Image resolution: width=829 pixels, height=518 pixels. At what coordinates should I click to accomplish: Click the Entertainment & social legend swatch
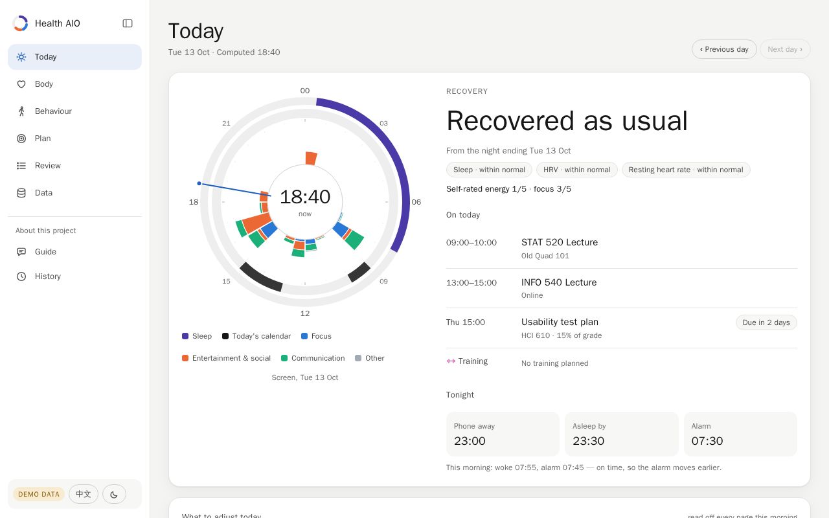(185, 358)
